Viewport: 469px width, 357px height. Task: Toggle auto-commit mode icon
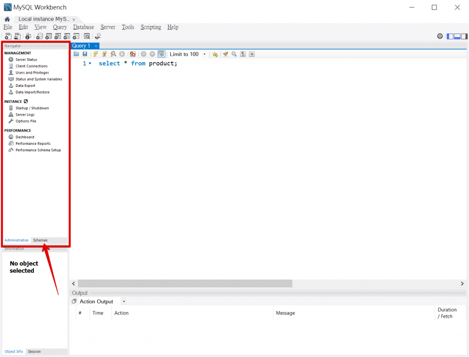pos(161,54)
